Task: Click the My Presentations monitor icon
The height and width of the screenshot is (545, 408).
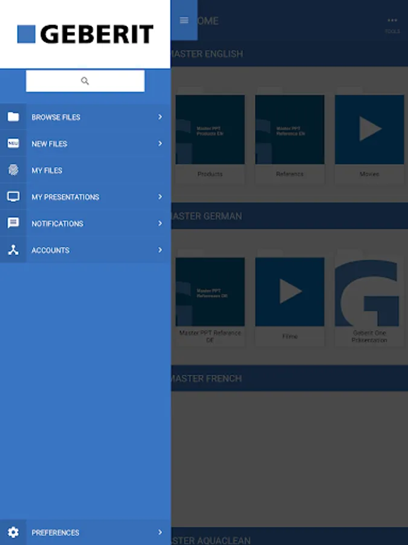Action: click(13, 197)
